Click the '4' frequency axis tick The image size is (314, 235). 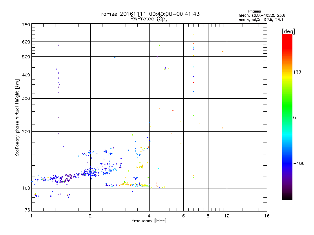click(x=149, y=216)
